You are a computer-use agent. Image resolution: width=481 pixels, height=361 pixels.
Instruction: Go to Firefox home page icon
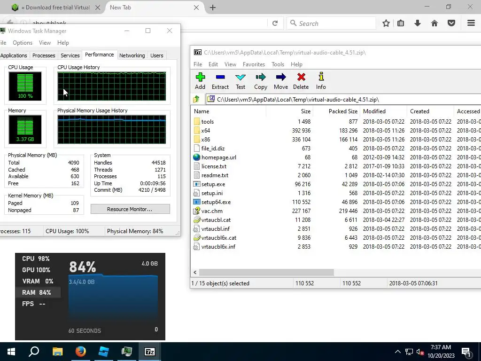coord(434,23)
